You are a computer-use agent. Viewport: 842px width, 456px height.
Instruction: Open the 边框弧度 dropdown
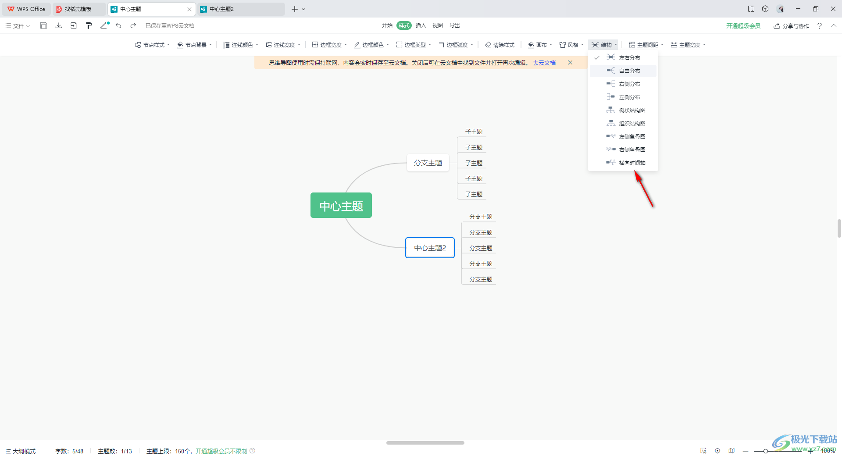[456, 45]
